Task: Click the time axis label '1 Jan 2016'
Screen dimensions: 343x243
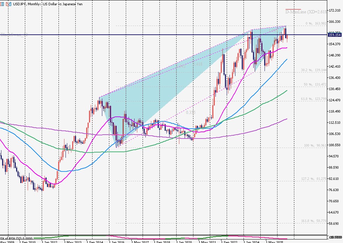Action: (117, 242)
